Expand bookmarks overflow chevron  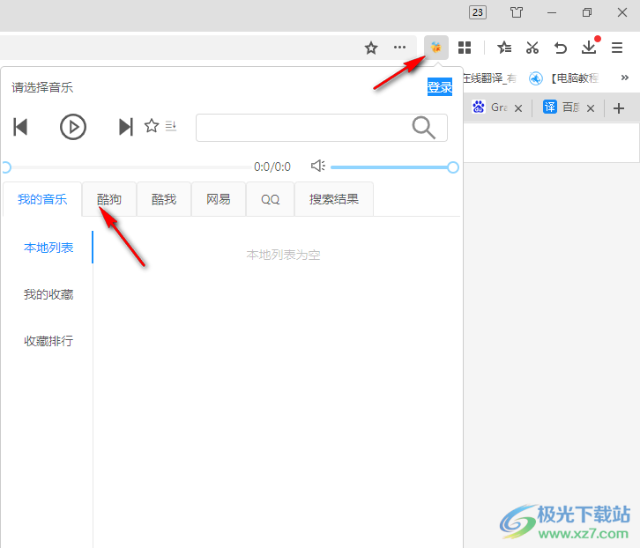(624, 78)
